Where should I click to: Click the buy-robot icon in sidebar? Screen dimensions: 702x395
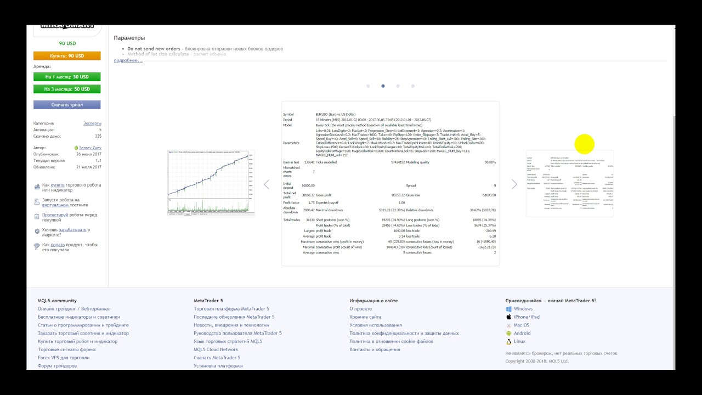point(37,187)
